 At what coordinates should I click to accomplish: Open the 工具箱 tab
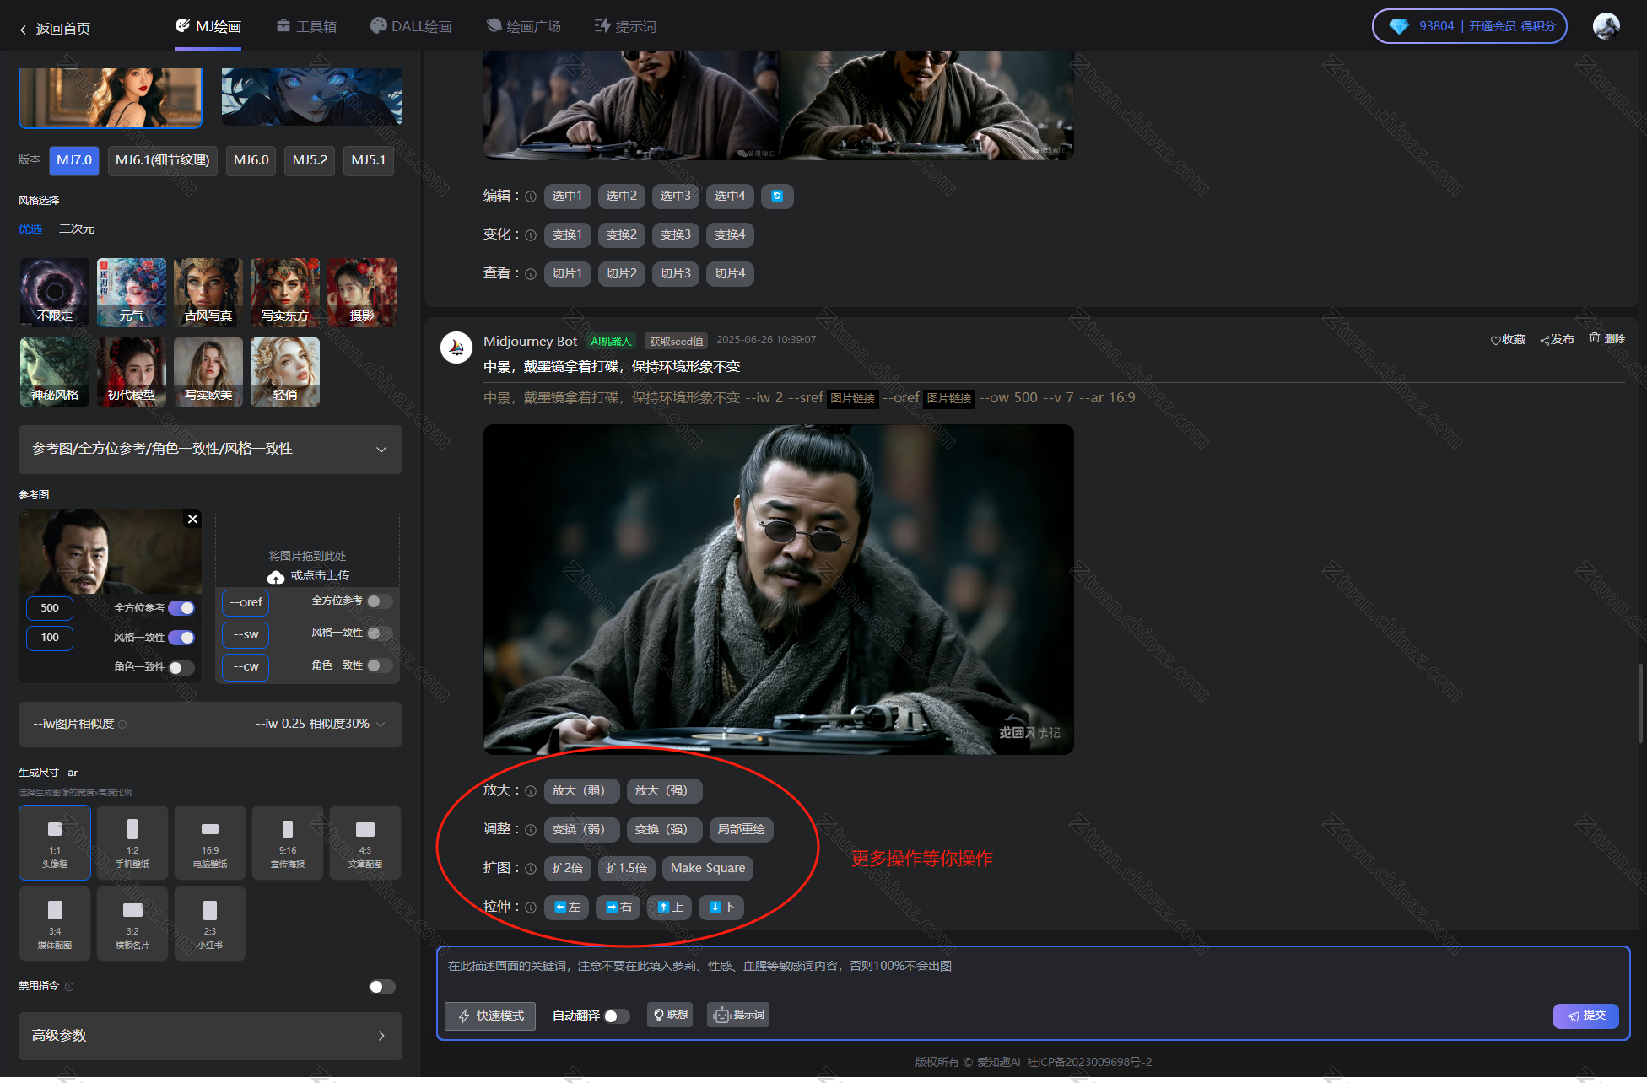coord(306,26)
